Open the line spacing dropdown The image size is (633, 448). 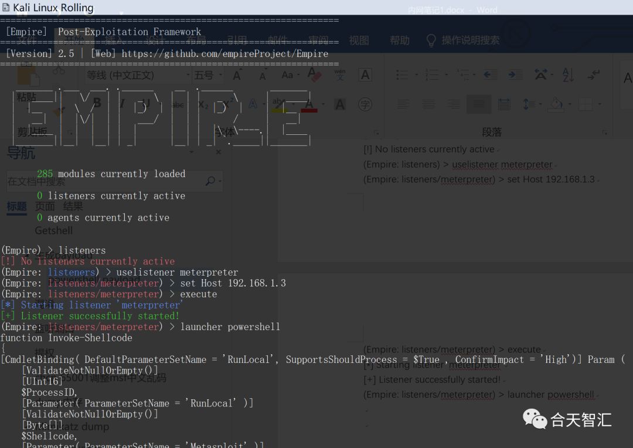[532, 104]
